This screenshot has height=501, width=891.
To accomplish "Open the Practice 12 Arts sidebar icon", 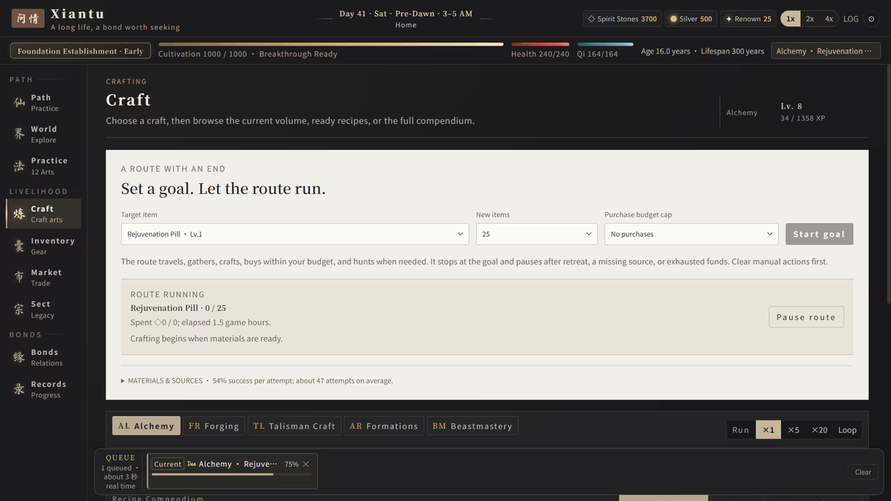I will pyautogui.click(x=19, y=166).
